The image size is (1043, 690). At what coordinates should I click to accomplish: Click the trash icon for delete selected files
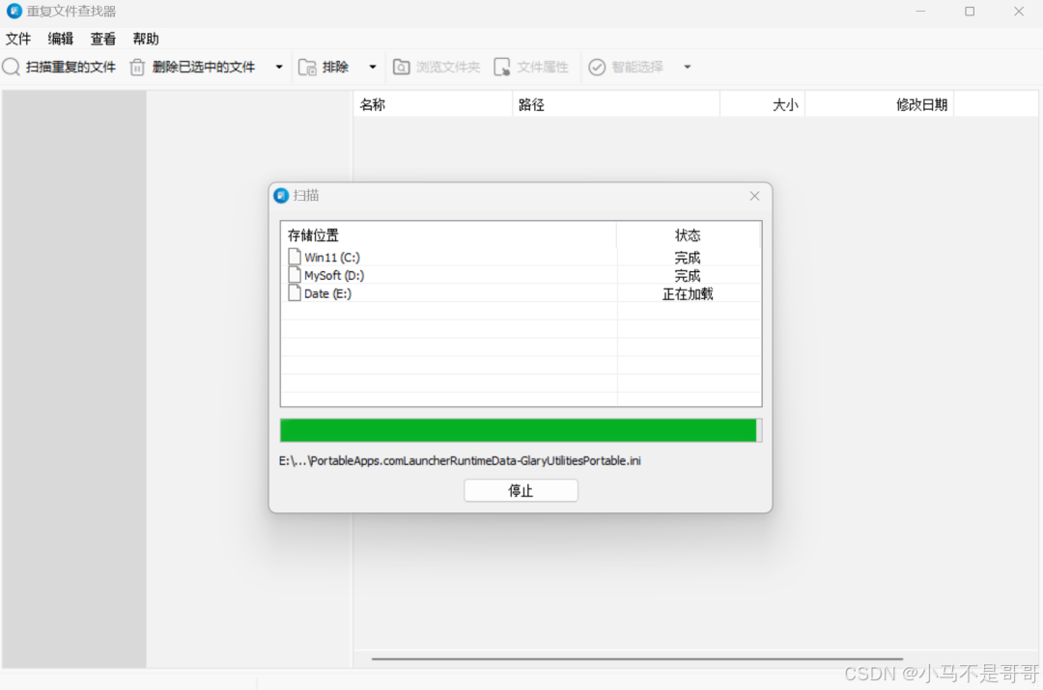[137, 68]
